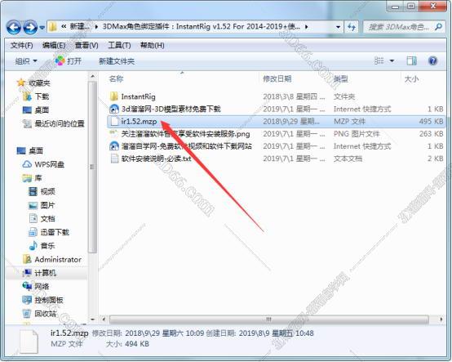Select 软件安装说明-必读.txt file

click(150, 159)
